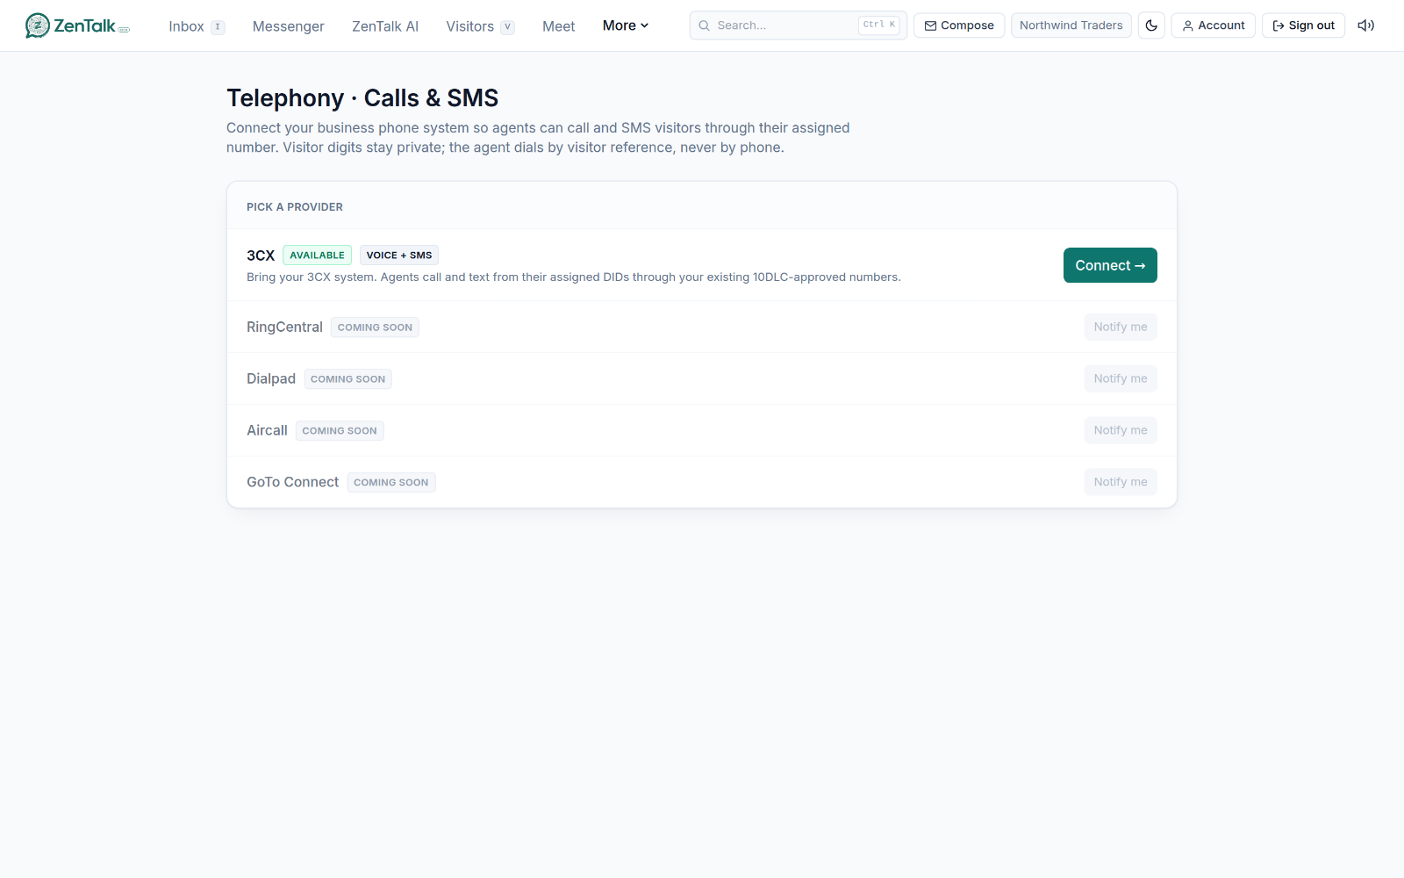Open Account settings
1404x878 pixels.
coord(1213,25)
